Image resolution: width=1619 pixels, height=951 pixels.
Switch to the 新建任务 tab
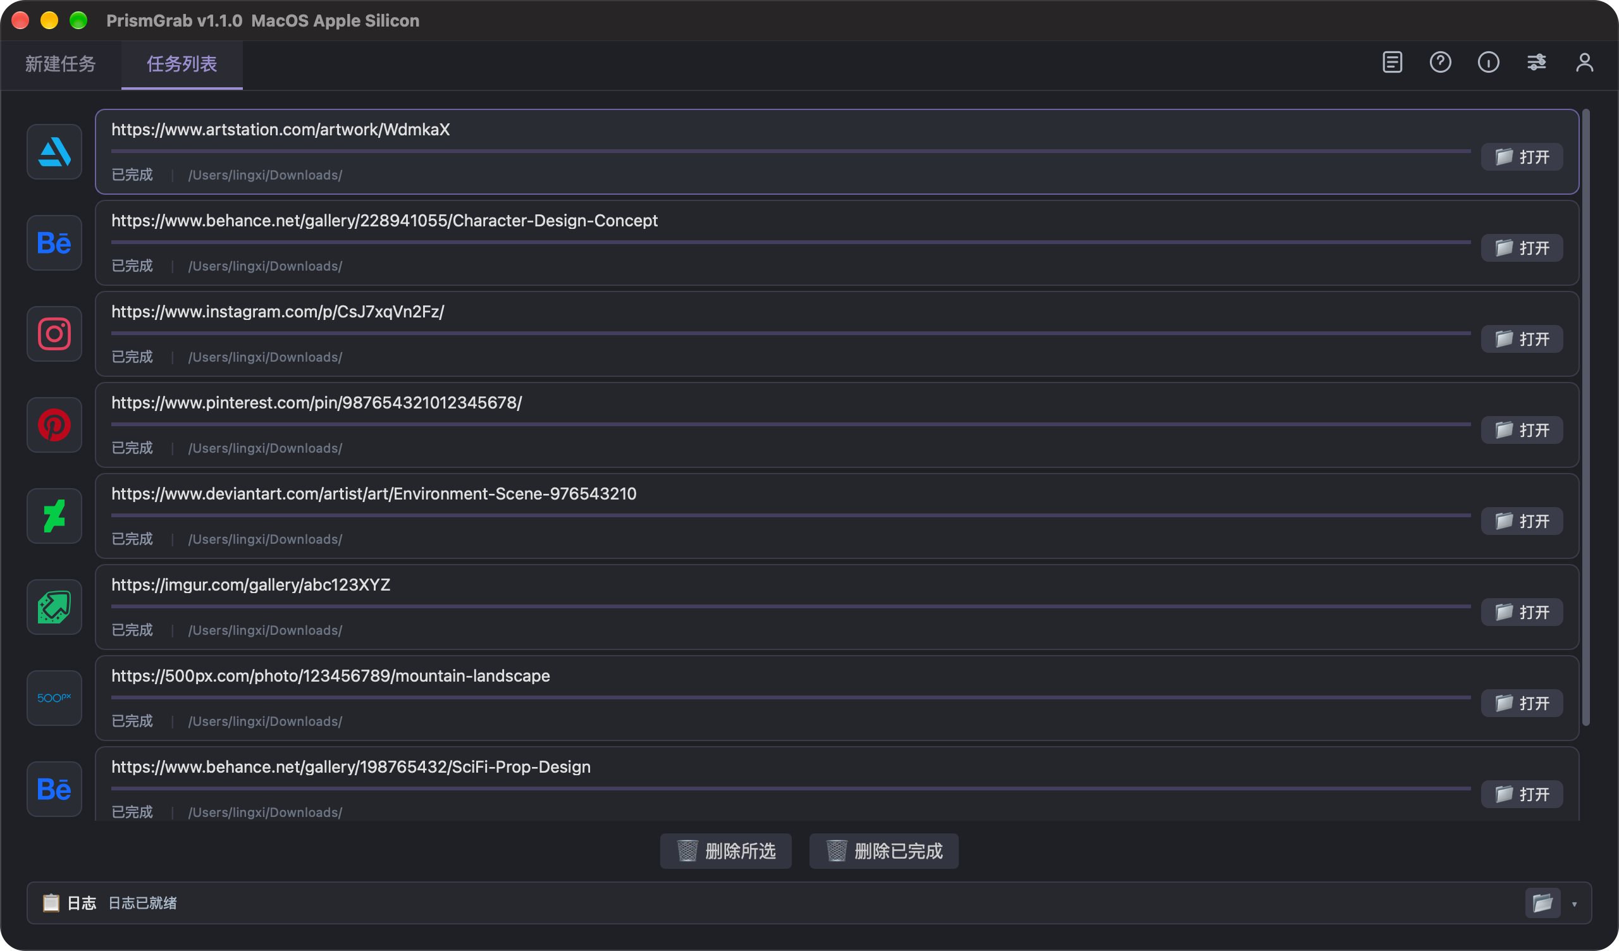60,64
